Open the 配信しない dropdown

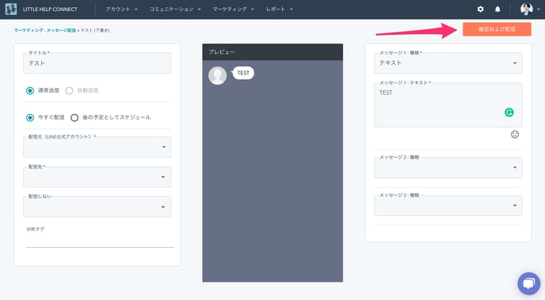pos(97,207)
